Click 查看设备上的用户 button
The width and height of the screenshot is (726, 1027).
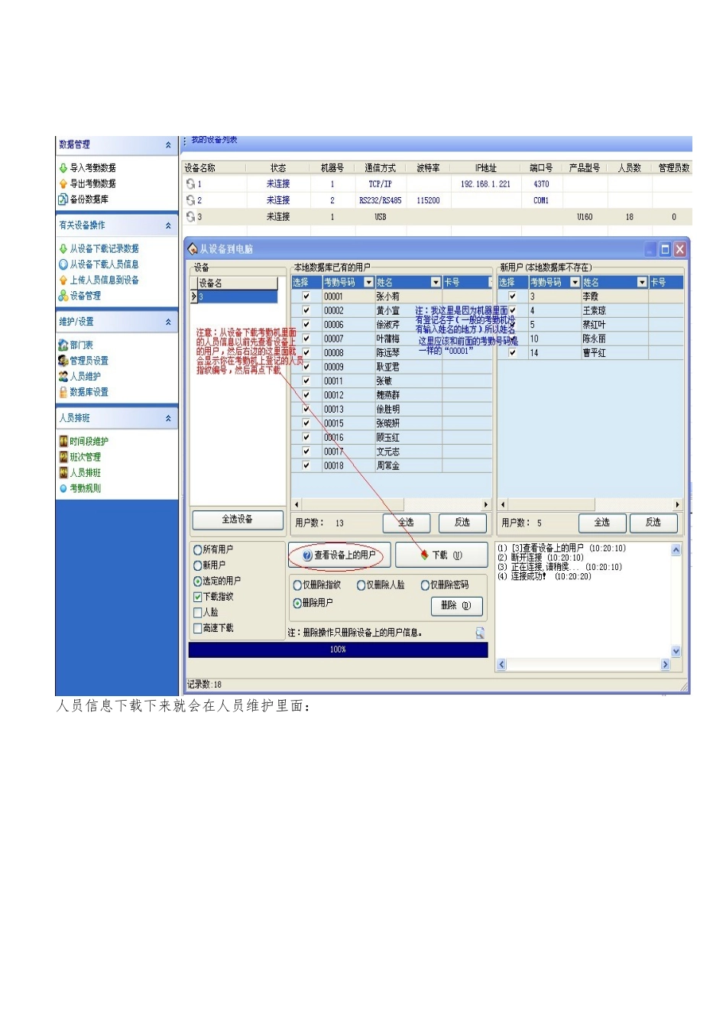point(340,556)
